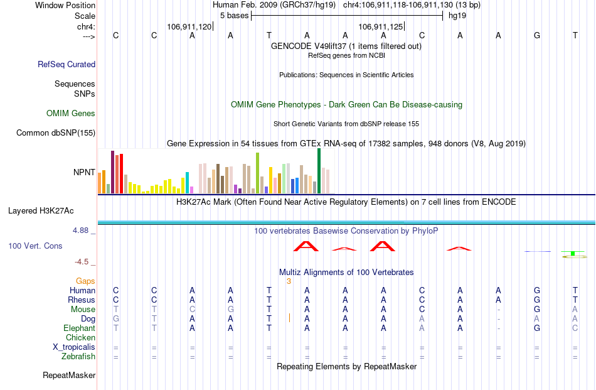This screenshot has width=596, height=390.
Task: Click the 106,911,125 coordinate label
Action: coord(380,26)
